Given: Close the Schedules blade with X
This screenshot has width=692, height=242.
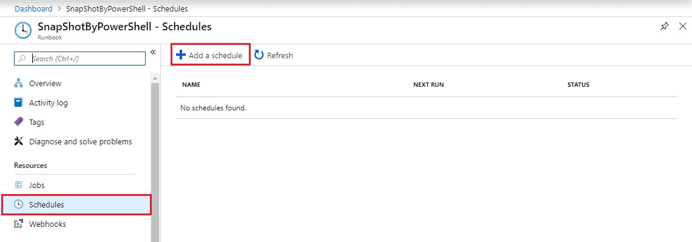Looking at the screenshot, I should pyautogui.click(x=682, y=27).
